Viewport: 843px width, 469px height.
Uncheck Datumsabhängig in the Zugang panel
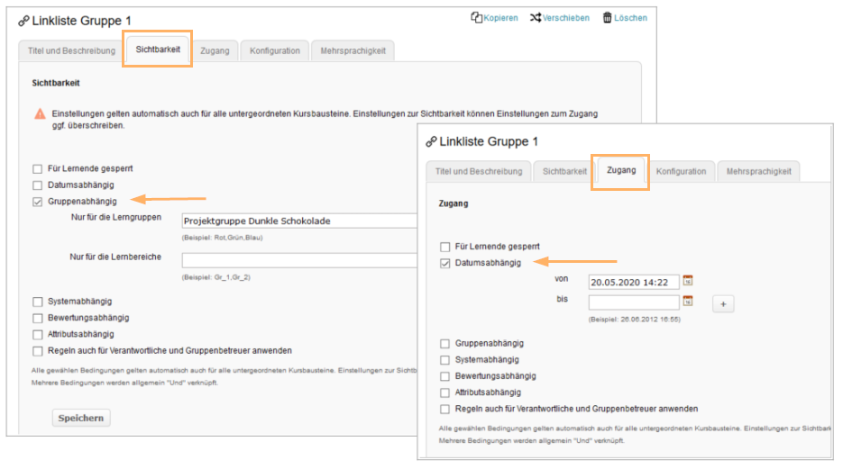click(444, 263)
